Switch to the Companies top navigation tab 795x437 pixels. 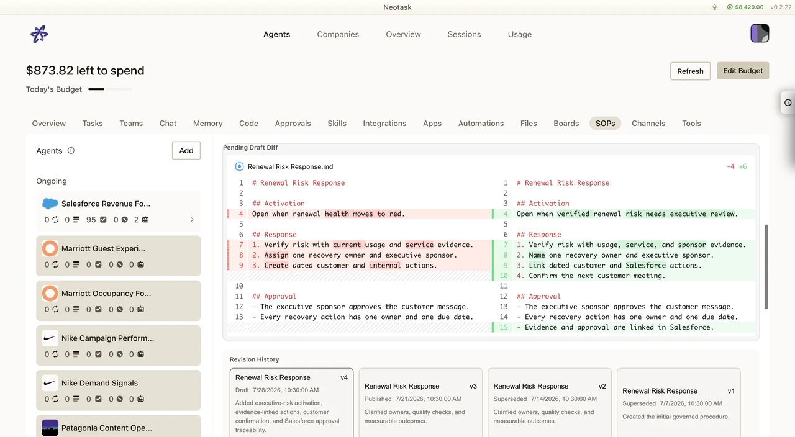point(338,34)
